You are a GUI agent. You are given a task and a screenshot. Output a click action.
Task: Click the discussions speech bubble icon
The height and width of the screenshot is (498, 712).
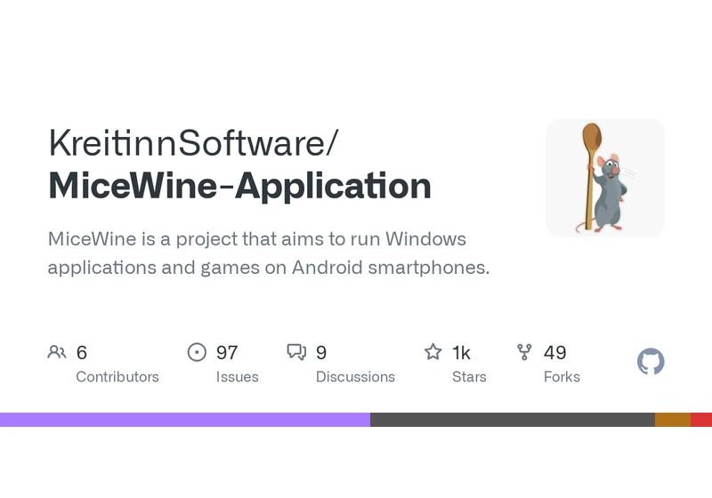tap(296, 352)
